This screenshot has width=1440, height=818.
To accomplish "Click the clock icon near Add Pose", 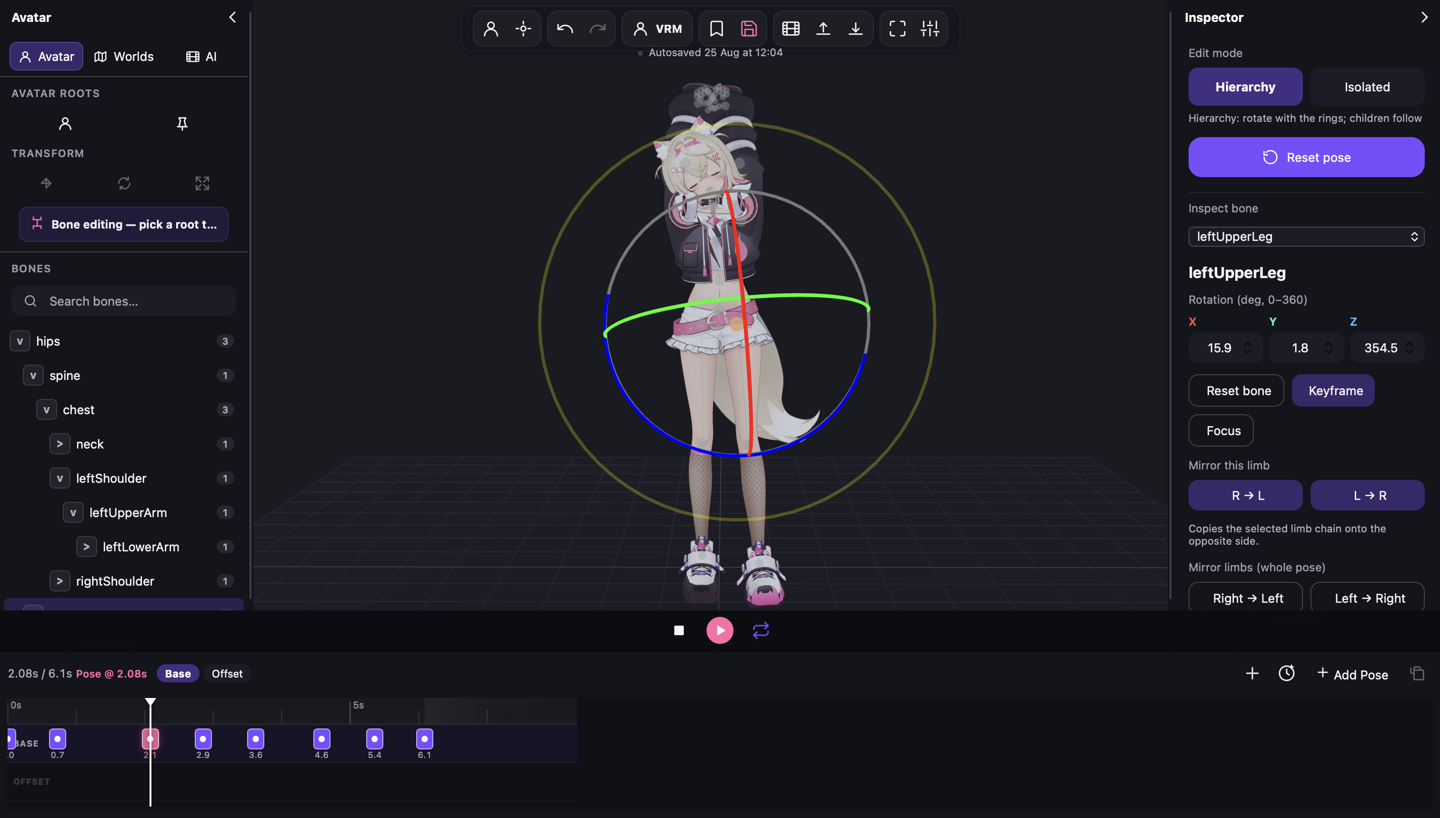I will pos(1286,673).
